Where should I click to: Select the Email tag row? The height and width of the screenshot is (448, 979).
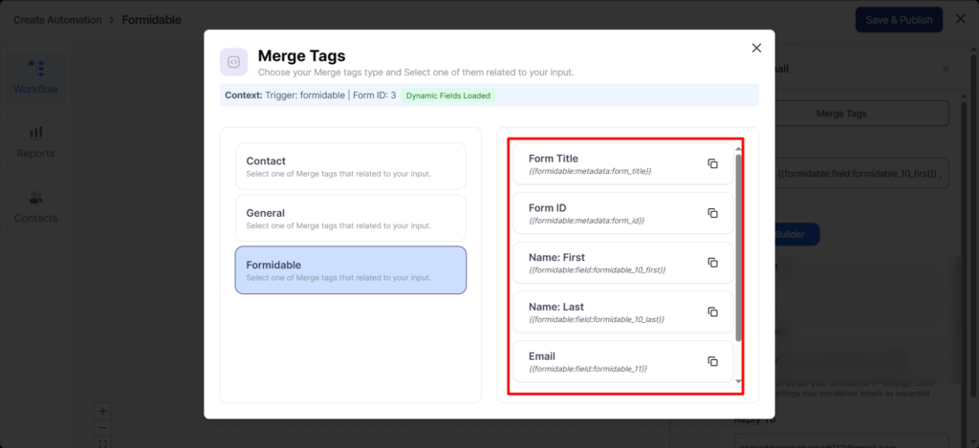(x=612, y=361)
